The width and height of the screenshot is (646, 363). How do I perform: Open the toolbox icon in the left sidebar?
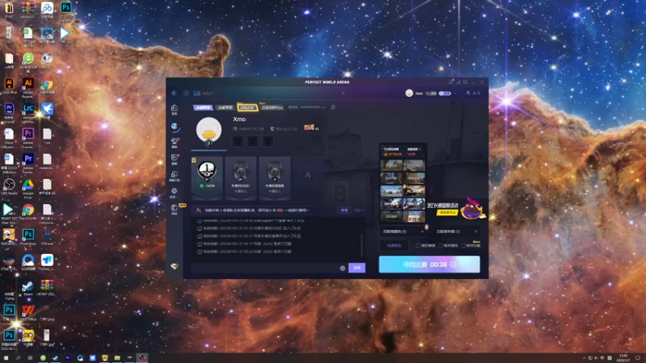pos(174,176)
